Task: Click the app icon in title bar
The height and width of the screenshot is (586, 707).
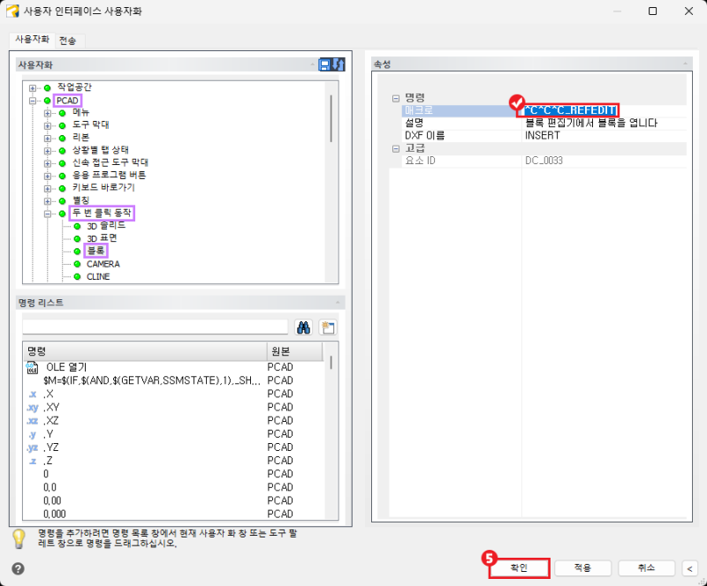Action: click(x=12, y=11)
